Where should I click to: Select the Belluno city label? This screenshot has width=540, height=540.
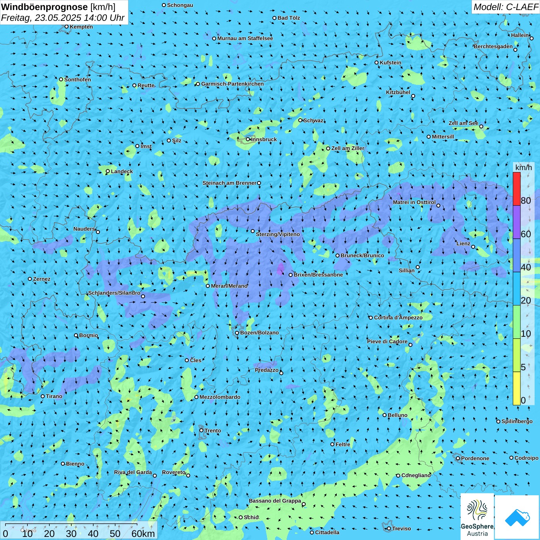click(x=397, y=415)
